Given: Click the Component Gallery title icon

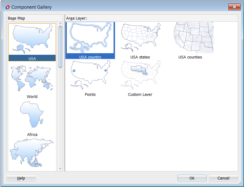Looking at the screenshot, I should 7,7.
